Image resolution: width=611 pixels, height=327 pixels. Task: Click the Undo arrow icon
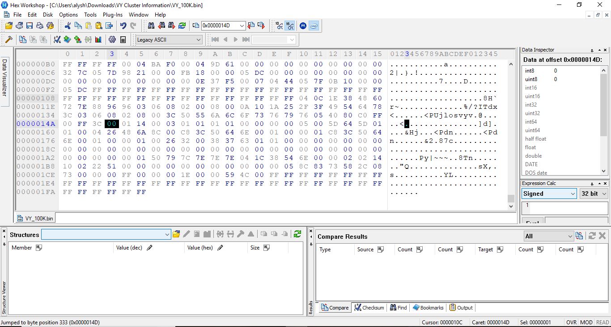tap(123, 26)
